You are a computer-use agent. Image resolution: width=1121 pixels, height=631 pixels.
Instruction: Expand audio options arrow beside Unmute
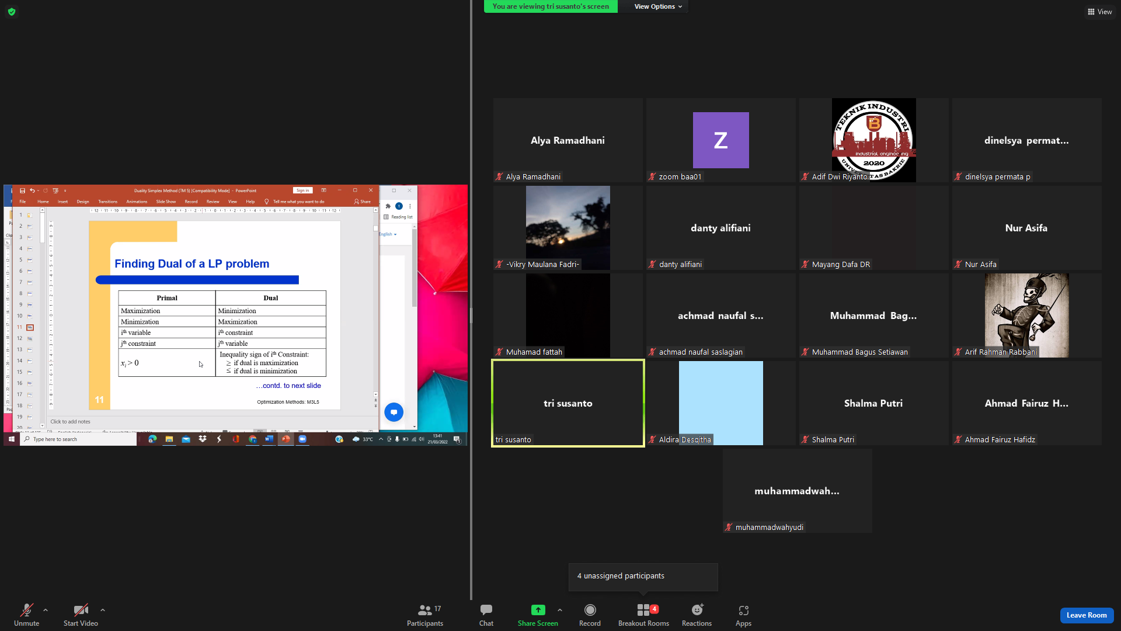click(46, 610)
